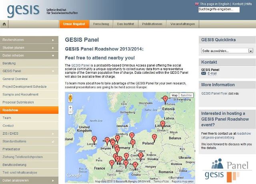Open the Forschung tab
Screen dimensions: 256x184
pos(101,24)
